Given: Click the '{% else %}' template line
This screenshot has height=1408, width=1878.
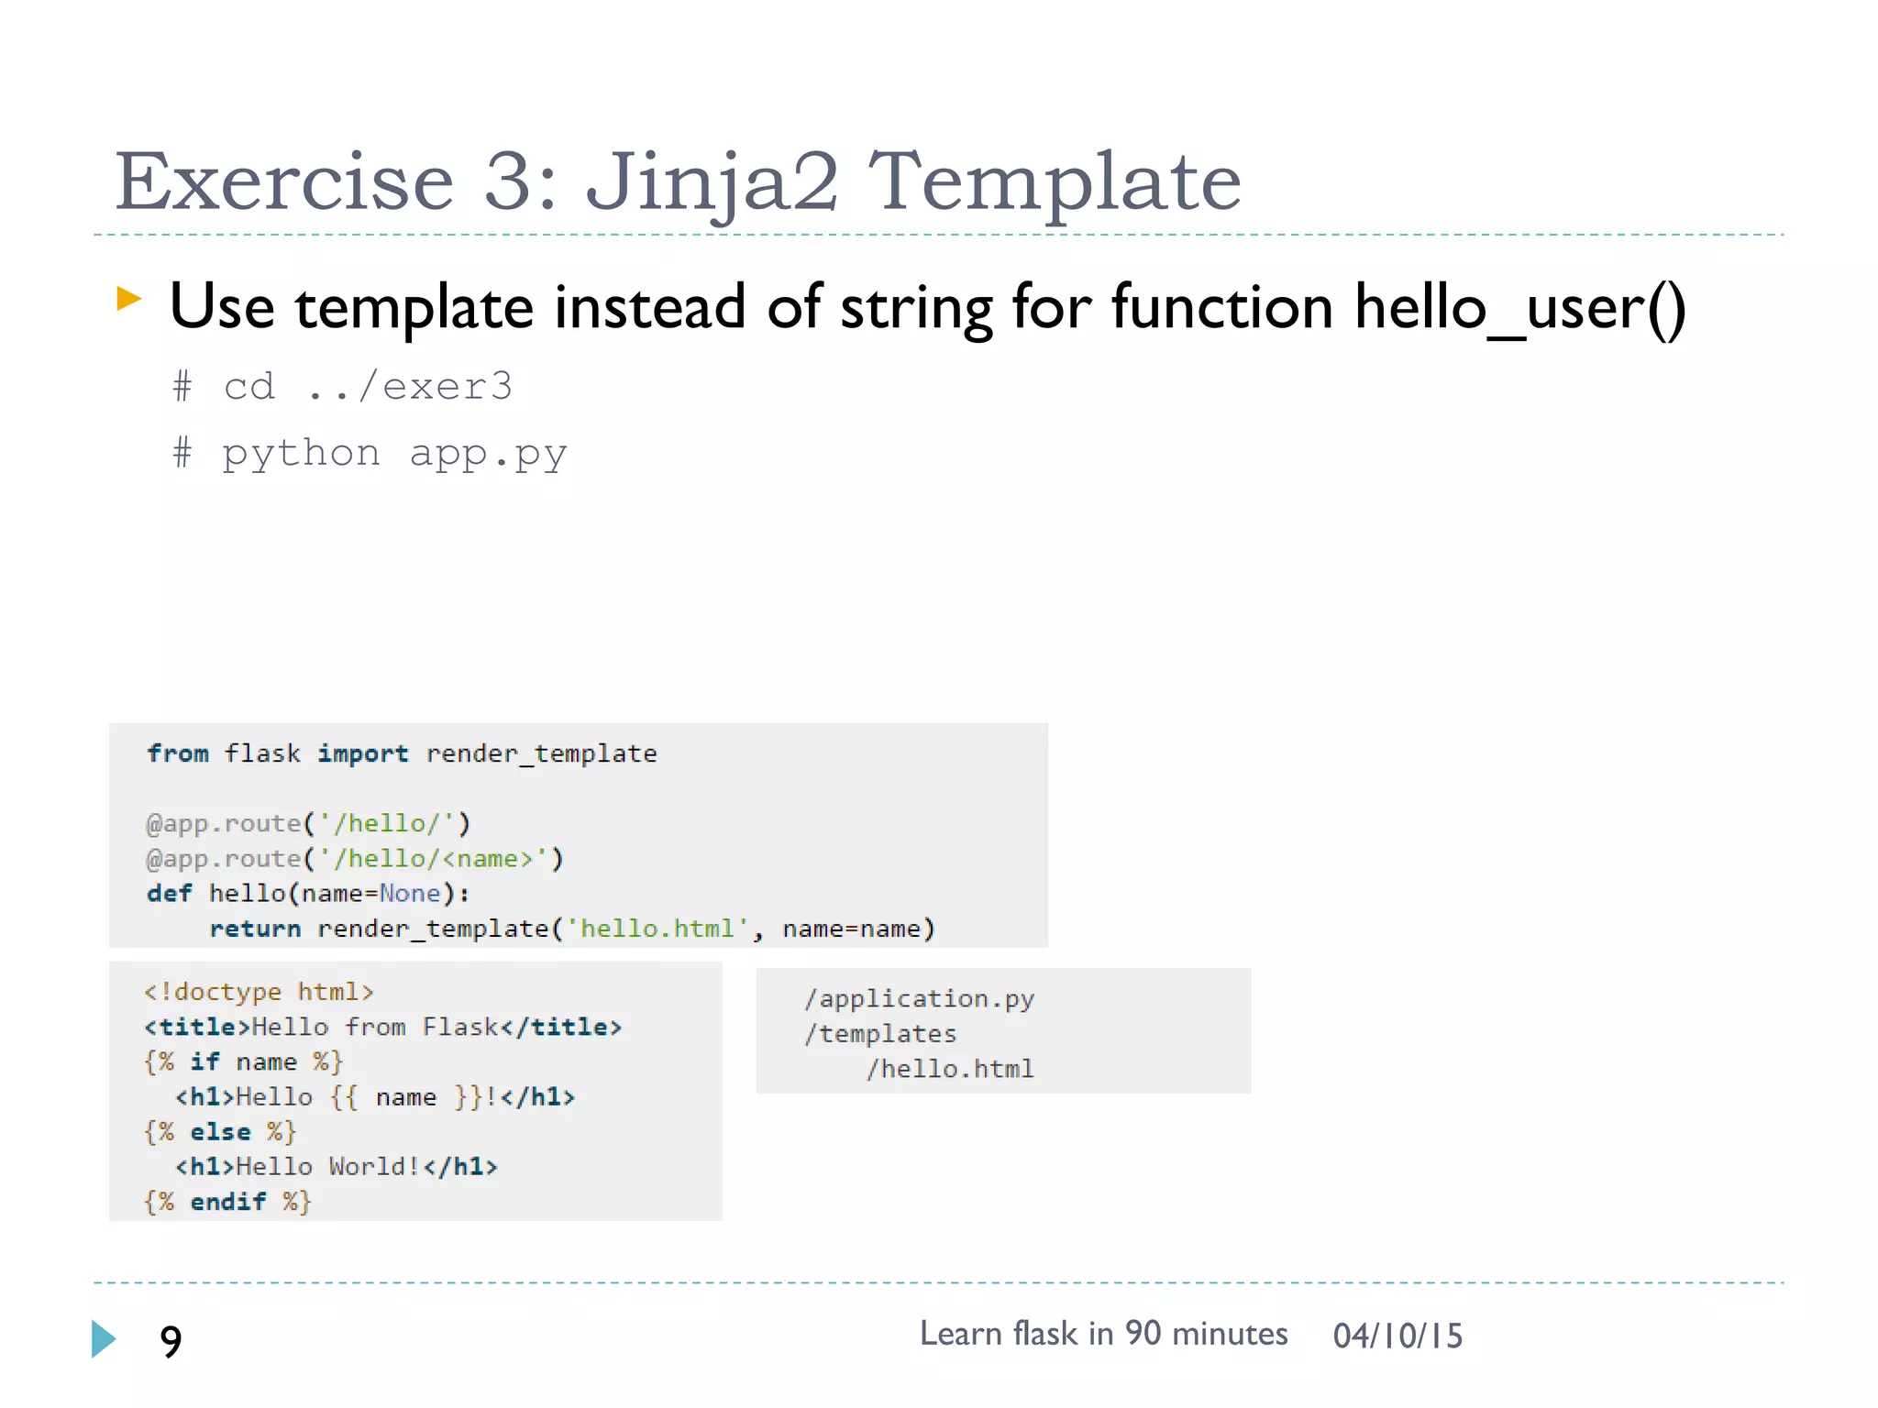Looking at the screenshot, I should click(x=220, y=1132).
